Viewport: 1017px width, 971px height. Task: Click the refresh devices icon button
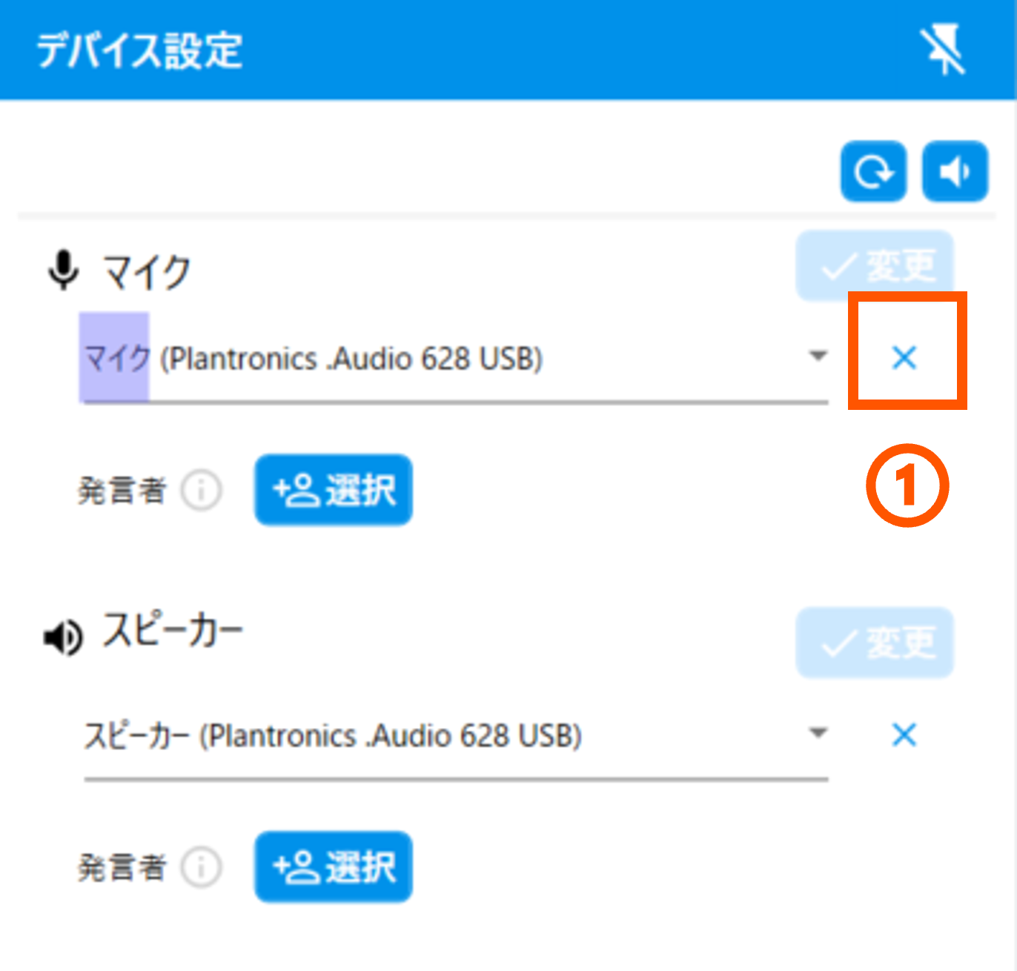[873, 172]
